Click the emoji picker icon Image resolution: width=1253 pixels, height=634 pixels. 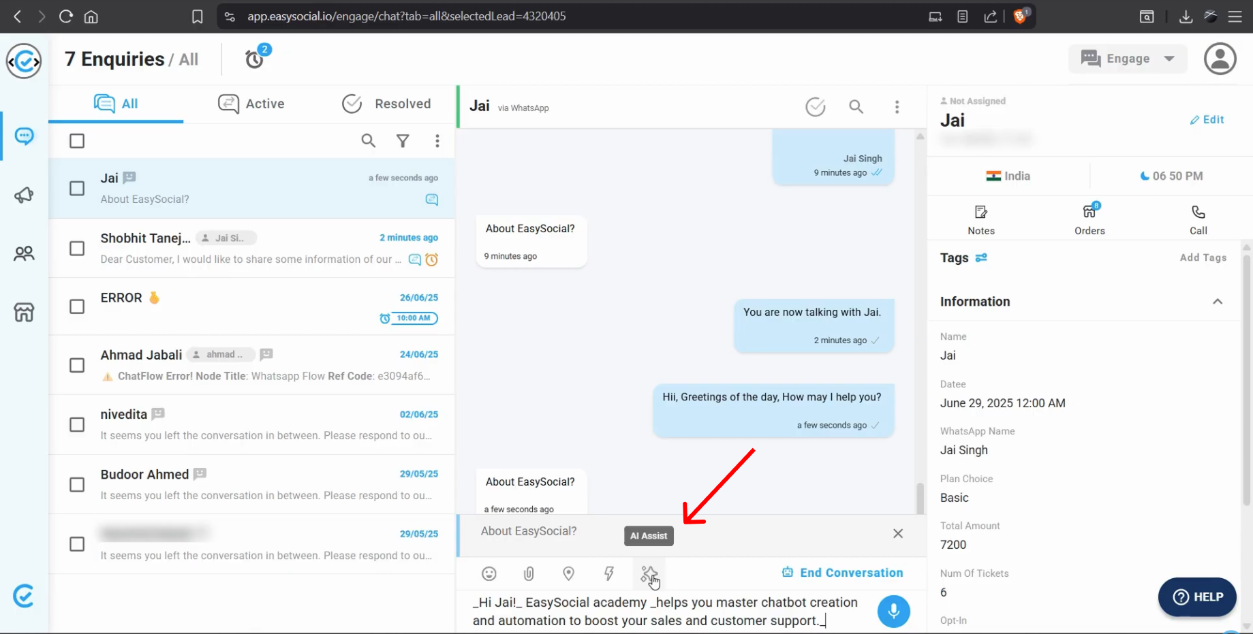[489, 573]
